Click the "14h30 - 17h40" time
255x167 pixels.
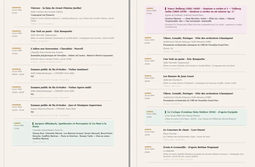(18, 110)
